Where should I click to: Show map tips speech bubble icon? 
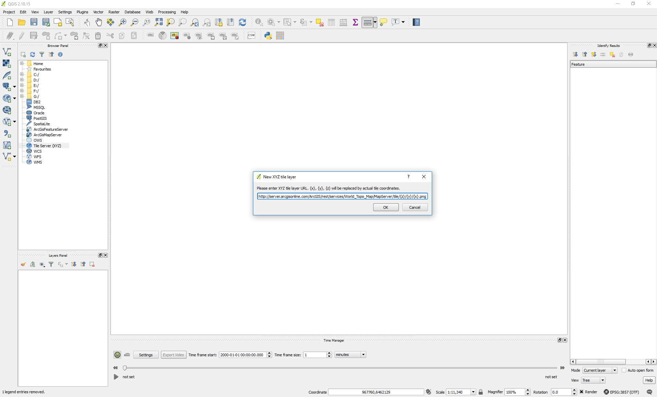pyautogui.click(x=383, y=22)
